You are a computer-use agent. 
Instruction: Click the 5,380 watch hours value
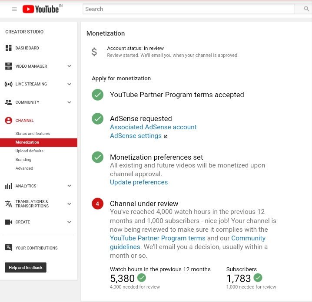tap(123, 279)
